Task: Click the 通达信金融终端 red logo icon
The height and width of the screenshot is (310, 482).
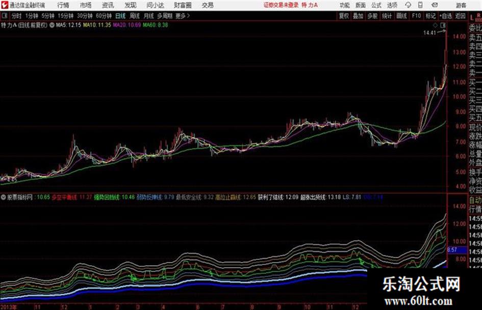Action: 5,5
